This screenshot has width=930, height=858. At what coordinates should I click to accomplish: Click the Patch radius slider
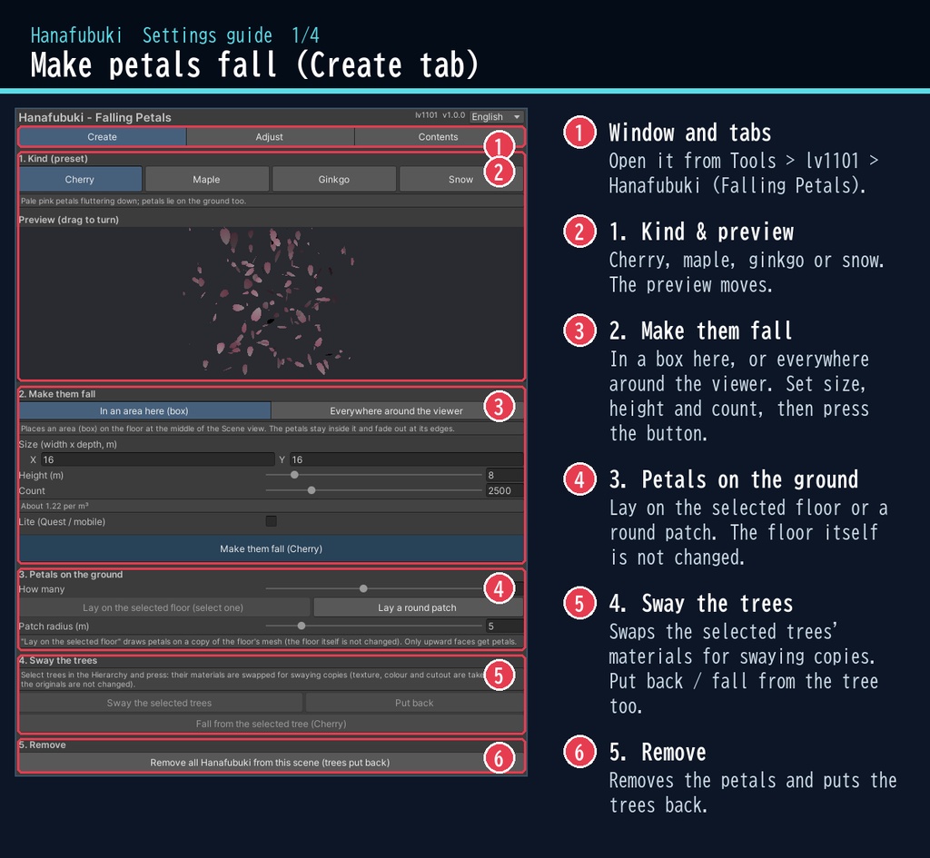[373, 626]
